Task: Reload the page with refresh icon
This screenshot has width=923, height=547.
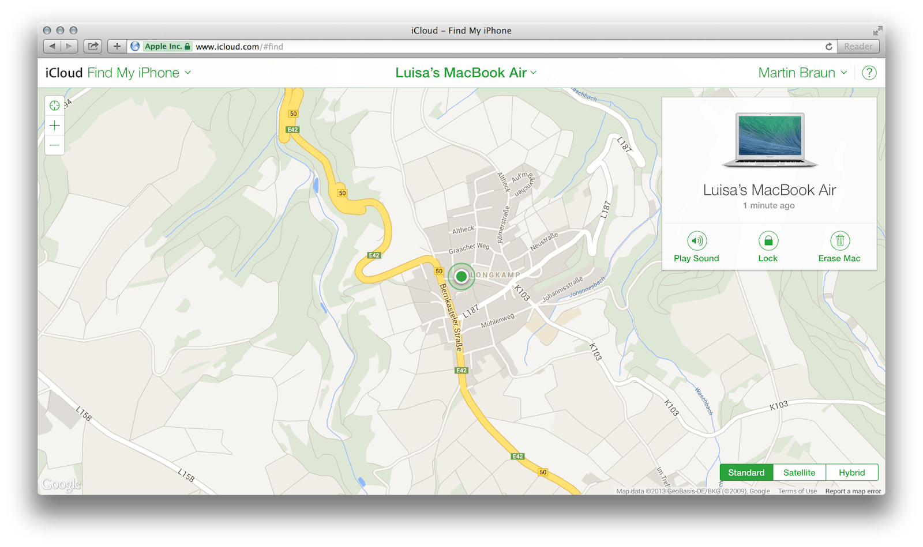Action: pos(829,47)
